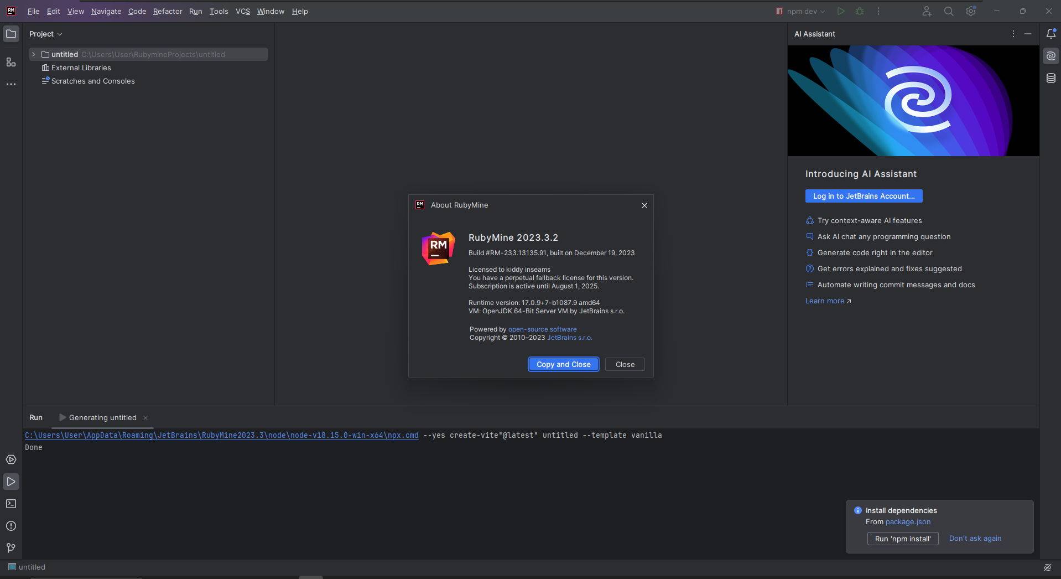The width and height of the screenshot is (1061, 579).
Task: Open the Help menu
Action: pyautogui.click(x=300, y=11)
